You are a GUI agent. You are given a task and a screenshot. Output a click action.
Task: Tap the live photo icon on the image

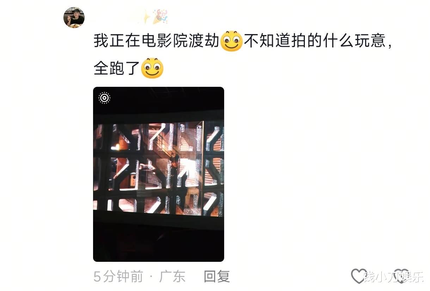click(x=104, y=98)
